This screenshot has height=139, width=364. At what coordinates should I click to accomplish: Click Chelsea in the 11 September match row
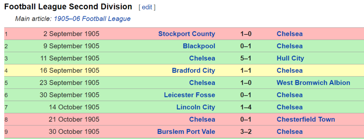pyautogui.click(x=202, y=58)
